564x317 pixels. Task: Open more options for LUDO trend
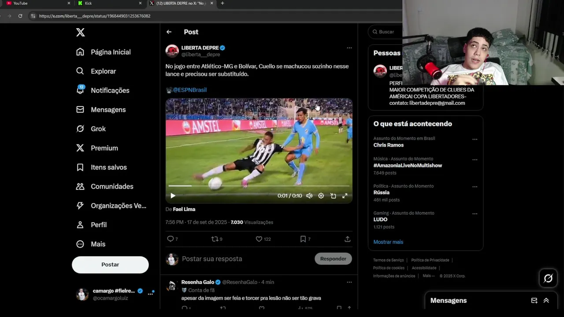click(475, 214)
